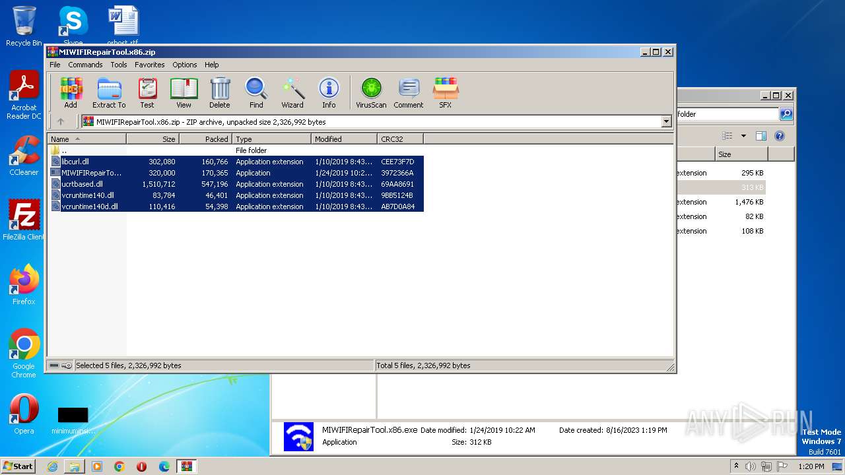Sort files by Type column

(x=271, y=139)
